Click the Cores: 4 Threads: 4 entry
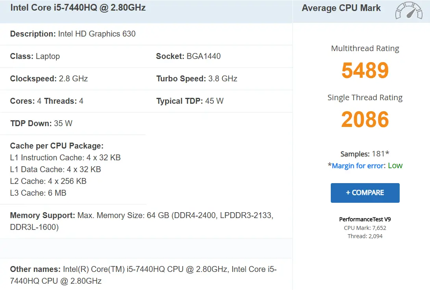 point(46,101)
